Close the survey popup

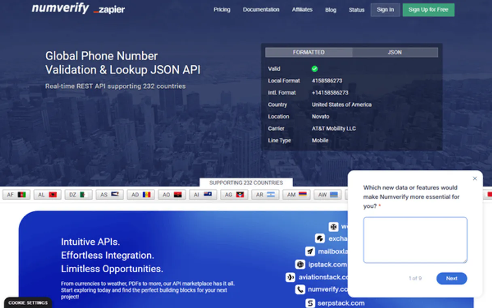pos(475,179)
